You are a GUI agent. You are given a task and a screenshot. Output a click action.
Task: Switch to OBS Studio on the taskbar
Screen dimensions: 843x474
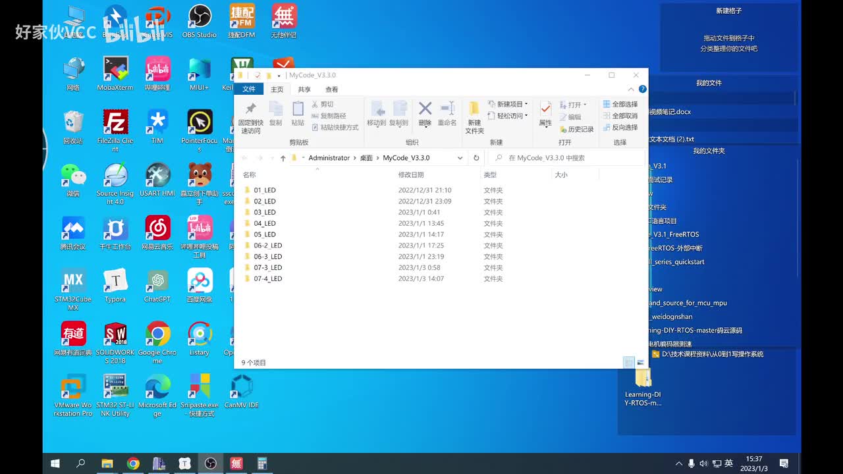210,463
